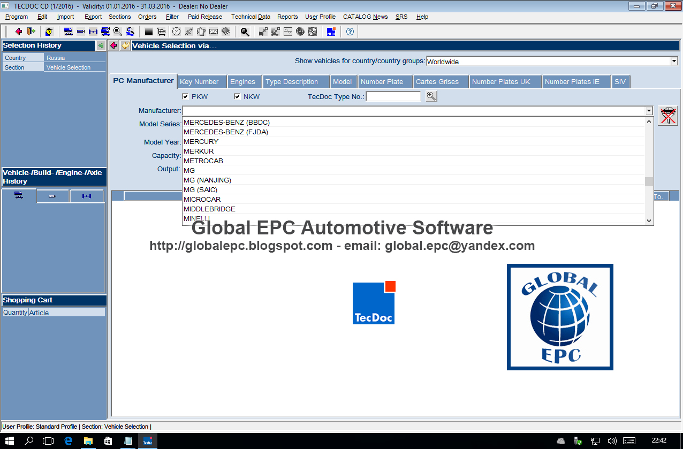Click the clock labour times toolbar icon
The width and height of the screenshot is (683, 449).
pos(176,32)
